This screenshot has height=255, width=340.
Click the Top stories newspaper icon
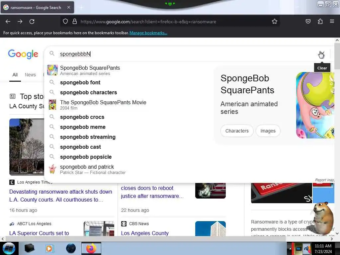click(13, 96)
